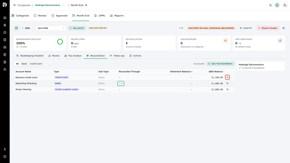This screenshot has height=163, width=290.
Task: Switch to the Reports tab
Action: pyautogui.click(x=117, y=16)
